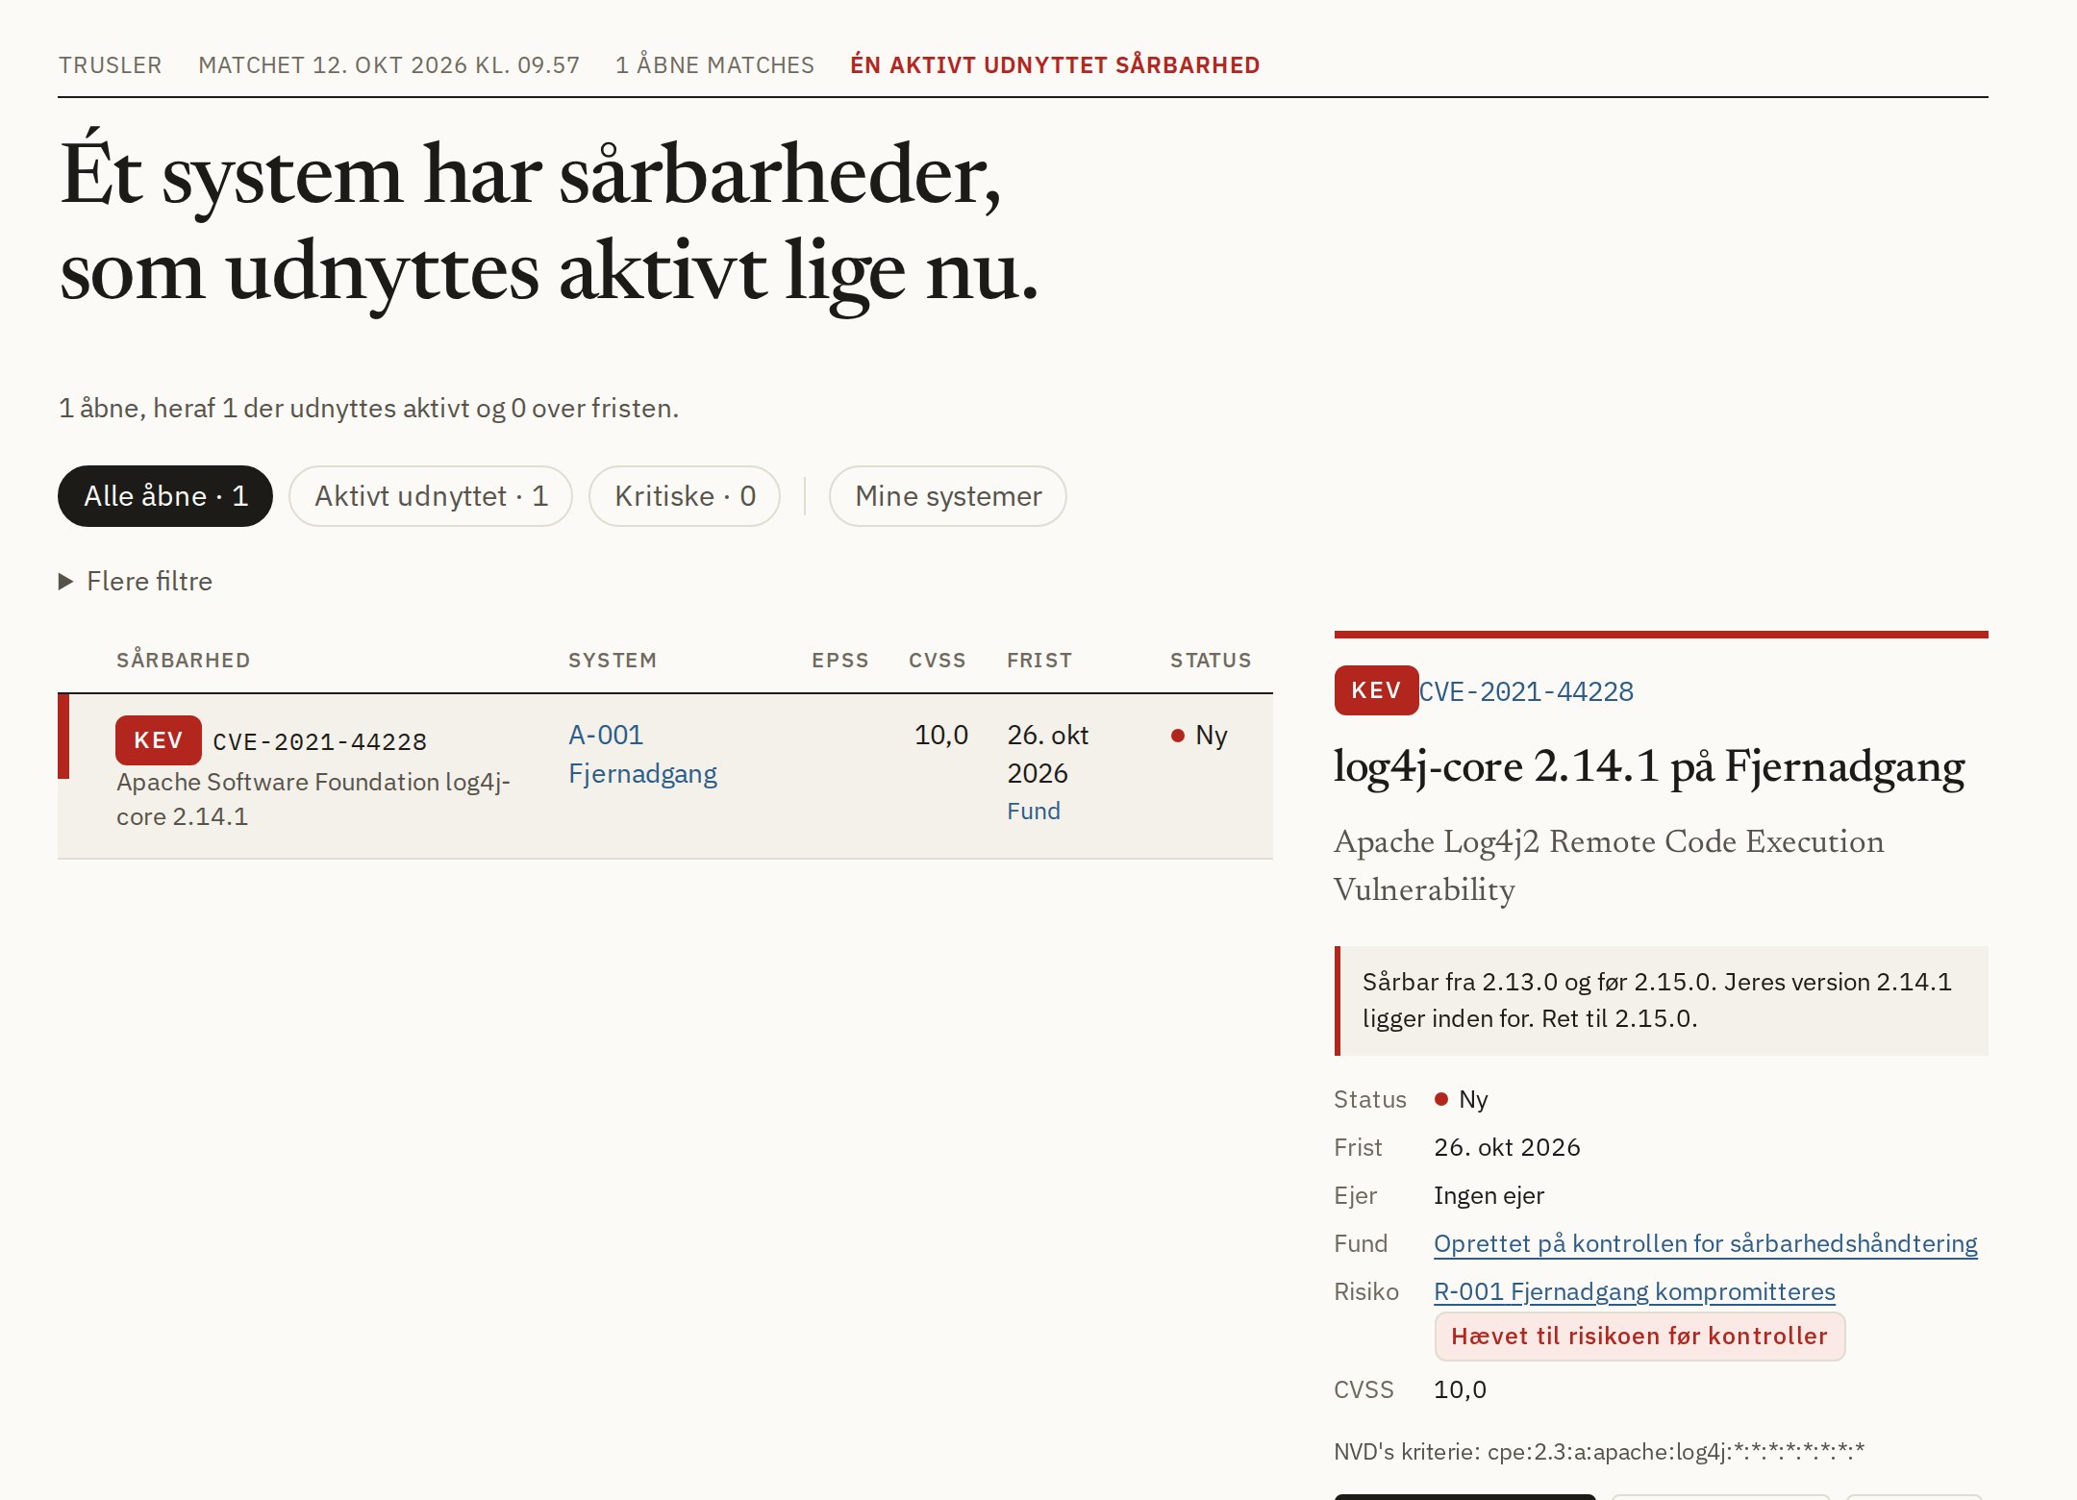This screenshot has width=2077, height=1500.
Task: Click '26. okt 2026' deadline in the table row
Action: 1047,754
